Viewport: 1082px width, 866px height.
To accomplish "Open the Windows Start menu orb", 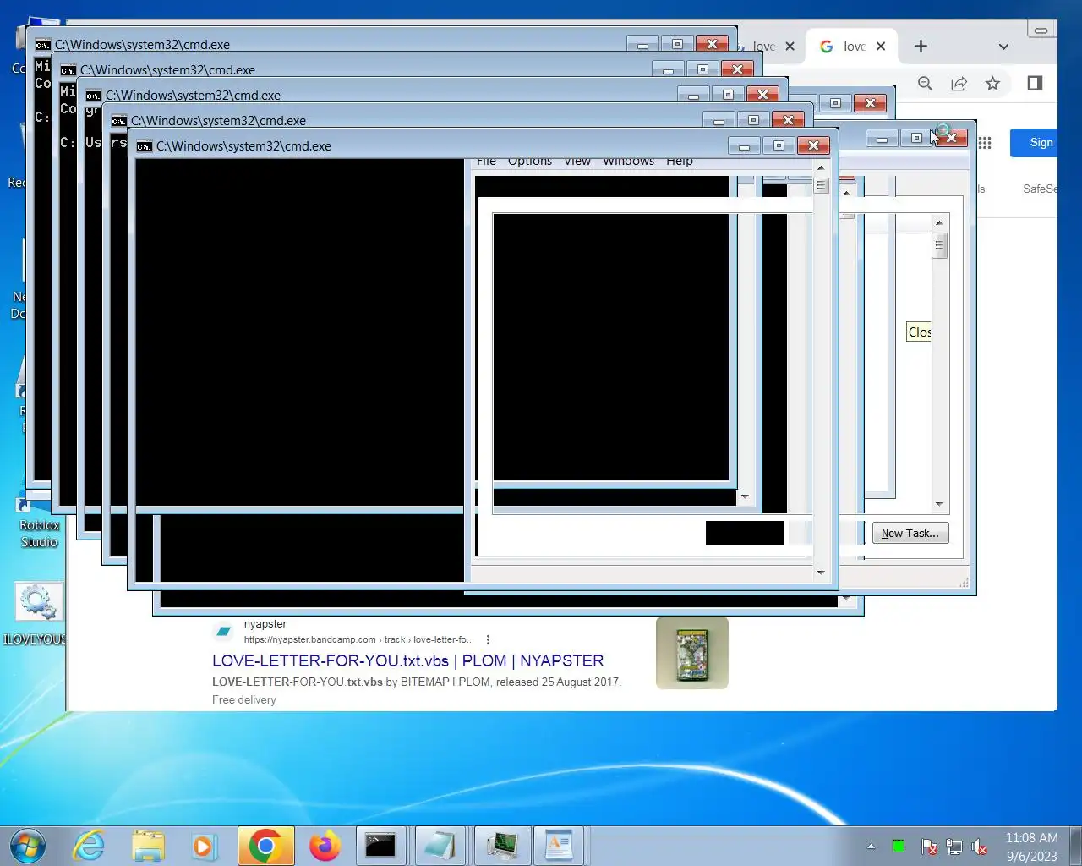I will point(28,846).
